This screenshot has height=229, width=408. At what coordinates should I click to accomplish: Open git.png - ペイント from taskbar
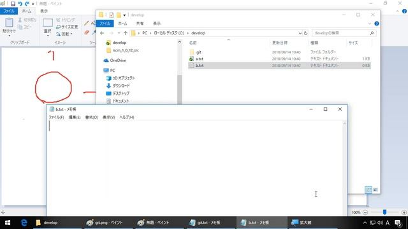108,223
